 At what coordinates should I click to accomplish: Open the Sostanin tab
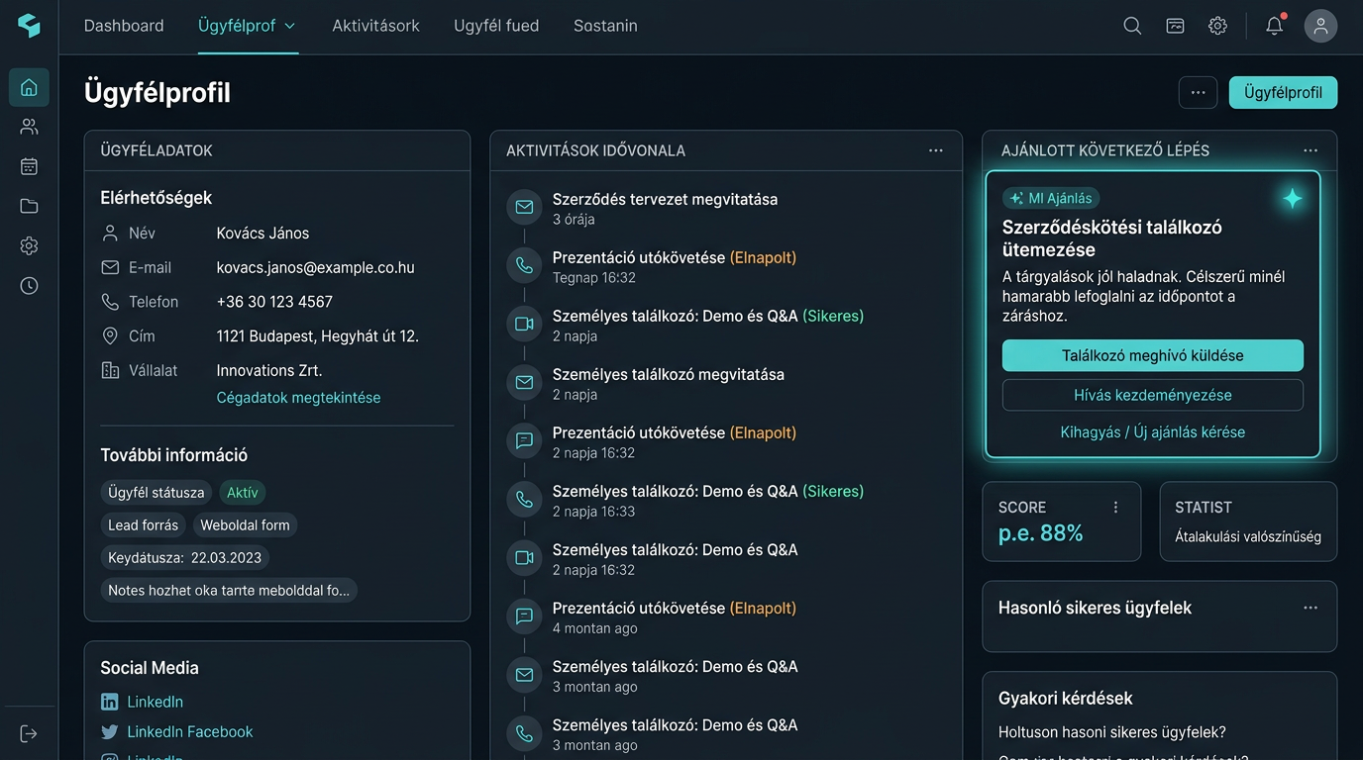pos(605,26)
